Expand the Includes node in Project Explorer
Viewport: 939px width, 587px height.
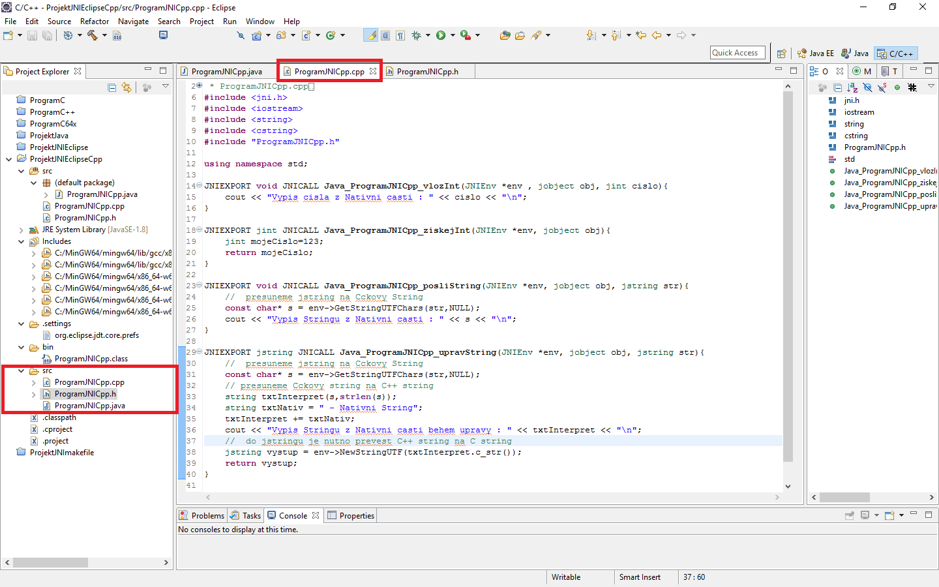click(21, 241)
